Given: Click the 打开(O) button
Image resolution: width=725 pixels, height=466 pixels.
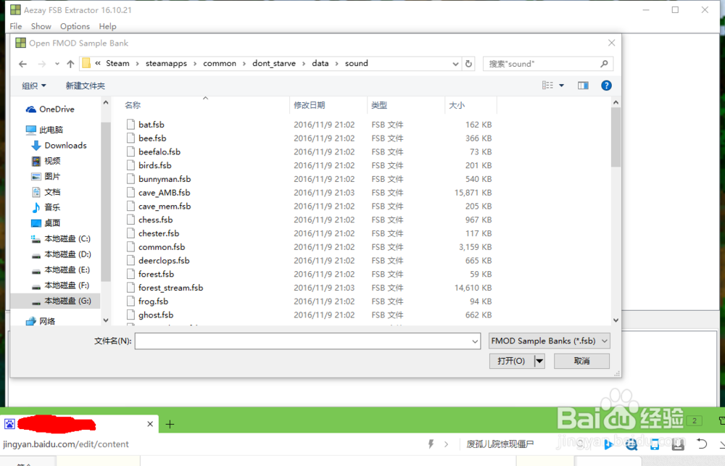Looking at the screenshot, I should point(511,361).
